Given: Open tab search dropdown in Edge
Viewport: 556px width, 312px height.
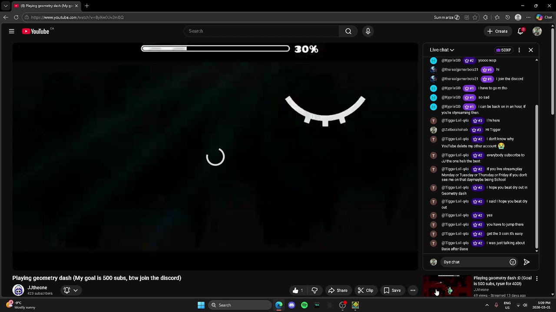Looking at the screenshot, I should [x=6, y=6].
